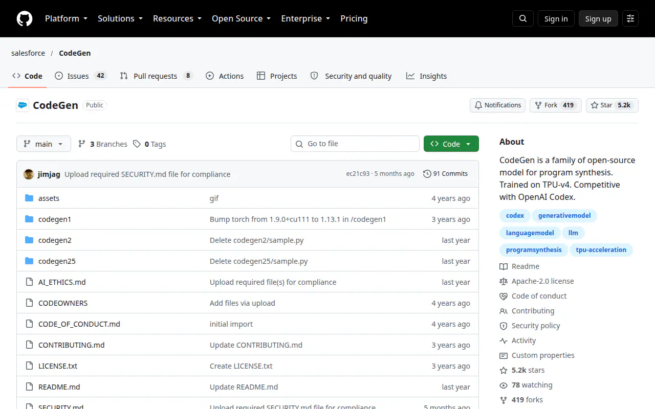Open the appearance settings icon in header
Image resolution: width=655 pixels, height=409 pixels.
630,18
